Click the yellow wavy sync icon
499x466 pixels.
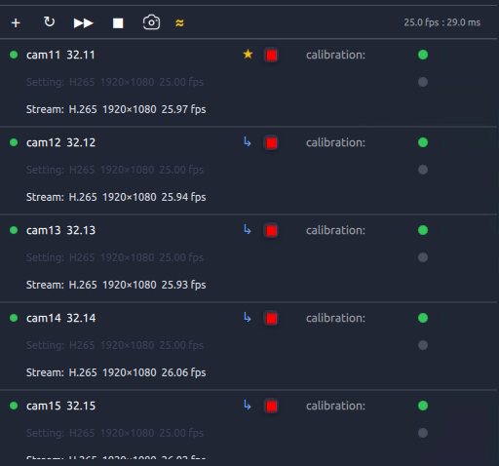[179, 22]
